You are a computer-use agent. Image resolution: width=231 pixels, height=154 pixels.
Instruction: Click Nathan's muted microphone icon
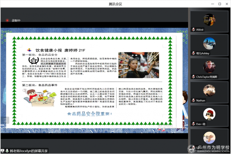tap(193, 100)
